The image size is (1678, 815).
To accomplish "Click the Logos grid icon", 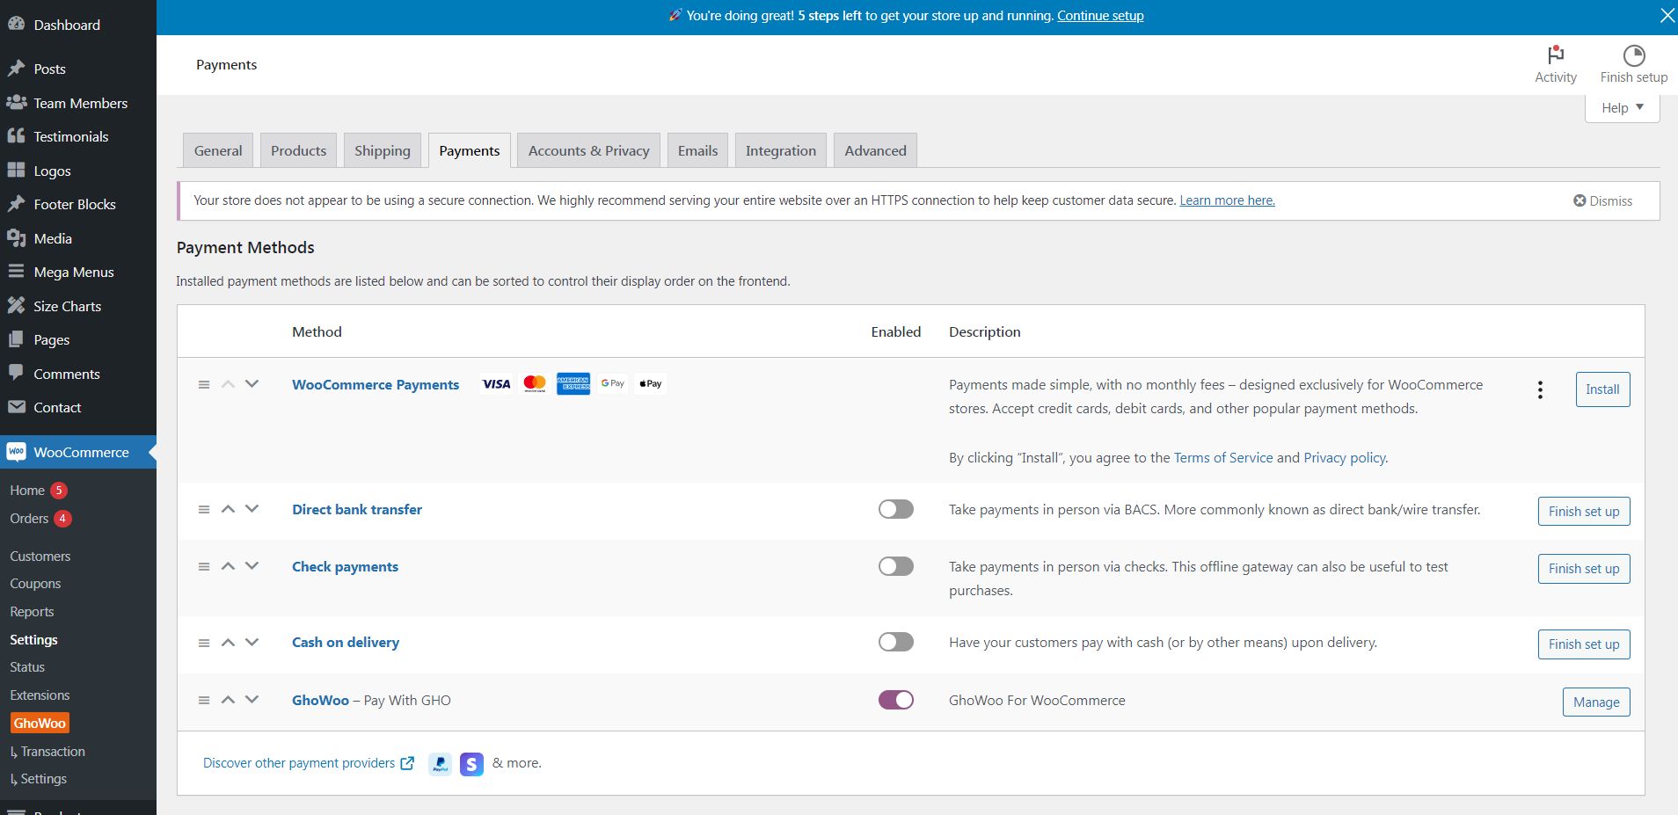I will pyautogui.click(x=16, y=171).
